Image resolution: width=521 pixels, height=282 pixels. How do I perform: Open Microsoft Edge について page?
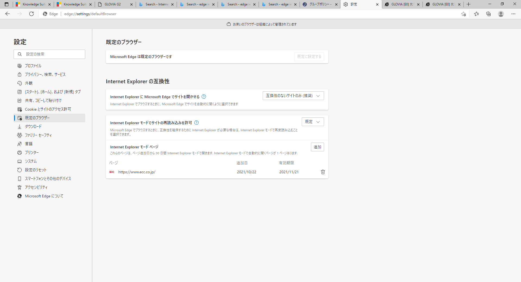pos(49,196)
